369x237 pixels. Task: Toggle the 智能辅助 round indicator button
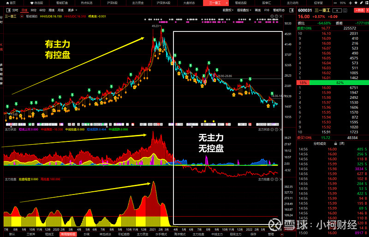tap(22, 17)
